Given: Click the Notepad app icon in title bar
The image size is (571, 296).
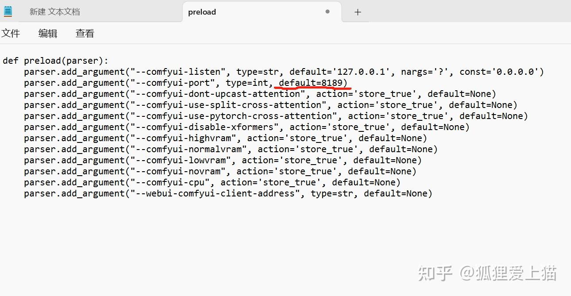Looking at the screenshot, I should coord(8,12).
